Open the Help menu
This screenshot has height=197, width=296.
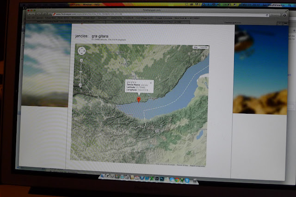(97, 4)
